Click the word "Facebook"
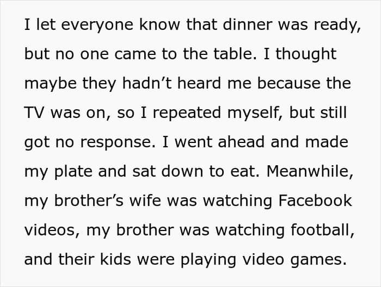Viewport: 381px width, 287px height. pyautogui.click(x=315, y=201)
